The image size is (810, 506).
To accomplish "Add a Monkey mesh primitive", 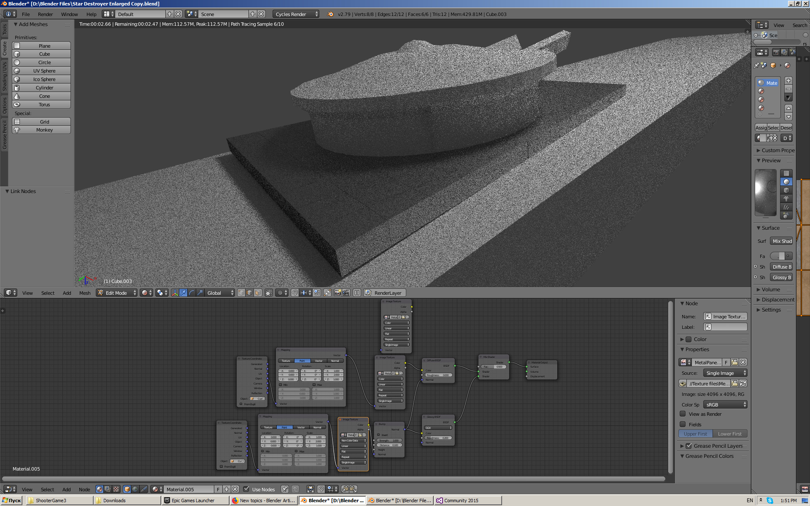I will [41, 130].
